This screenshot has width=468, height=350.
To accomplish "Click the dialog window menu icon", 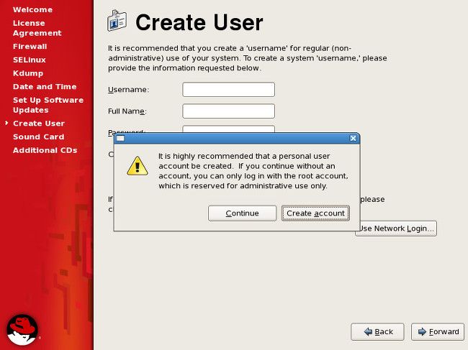I will tap(120, 138).
